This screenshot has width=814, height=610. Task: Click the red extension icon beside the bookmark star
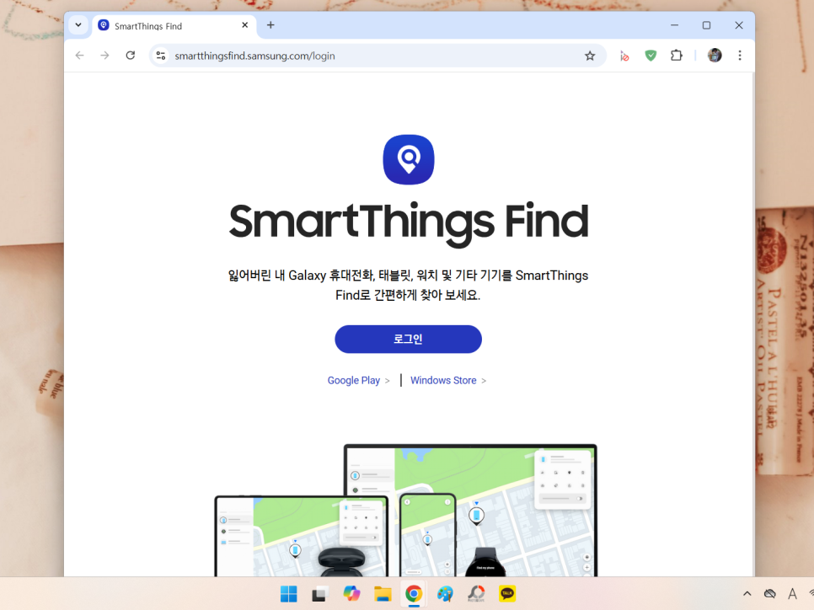point(624,56)
